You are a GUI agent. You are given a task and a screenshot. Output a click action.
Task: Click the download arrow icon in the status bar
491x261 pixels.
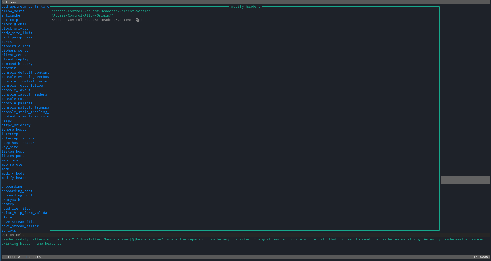coord(2,257)
